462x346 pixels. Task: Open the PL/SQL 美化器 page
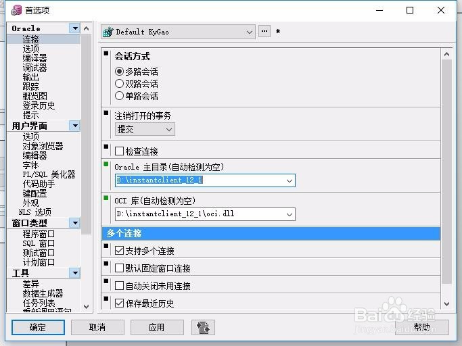pyautogui.click(x=49, y=174)
